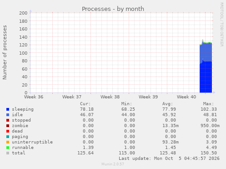Click the 'Week 39' x-axis label
Image resolution: width=226 pixels, height=169 pixels.
(148, 97)
